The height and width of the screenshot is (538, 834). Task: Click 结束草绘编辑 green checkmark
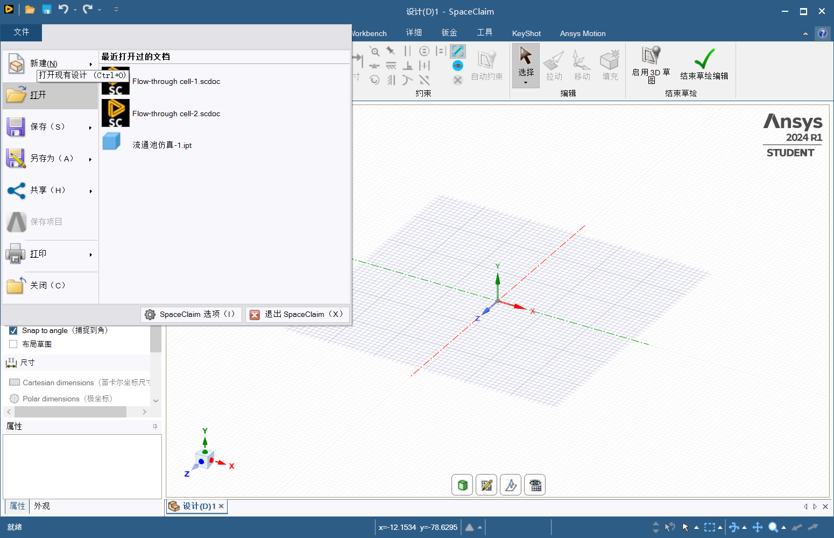pyautogui.click(x=704, y=65)
